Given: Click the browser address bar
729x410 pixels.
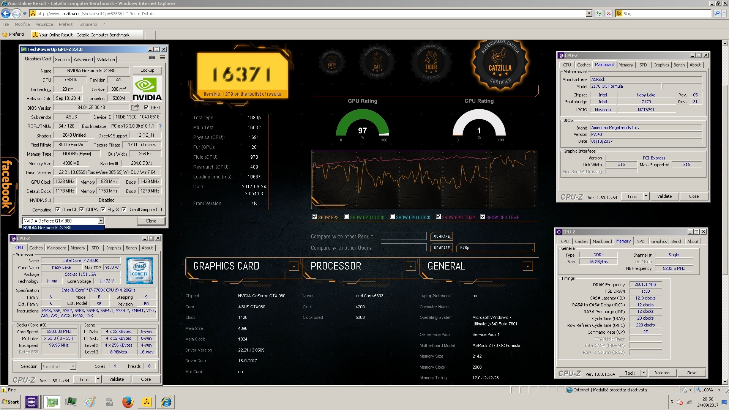Looking at the screenshot, I should coord(311,14).
